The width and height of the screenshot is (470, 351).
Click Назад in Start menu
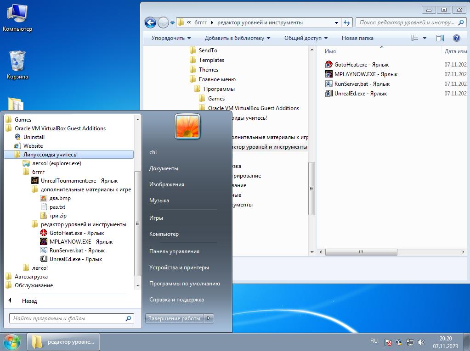29,301
